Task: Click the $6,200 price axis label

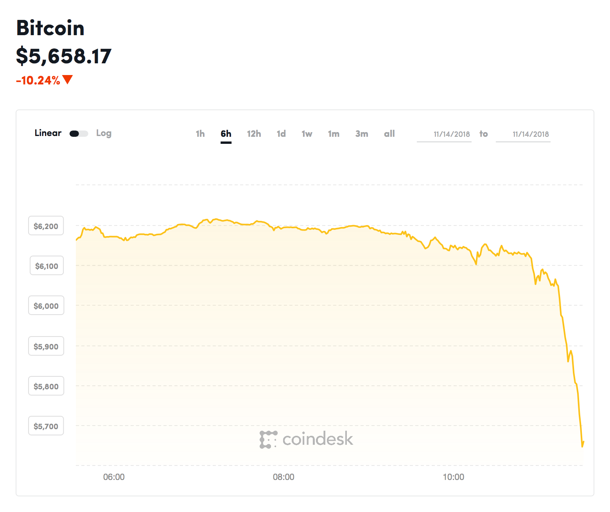Action: tap(46, 226)
